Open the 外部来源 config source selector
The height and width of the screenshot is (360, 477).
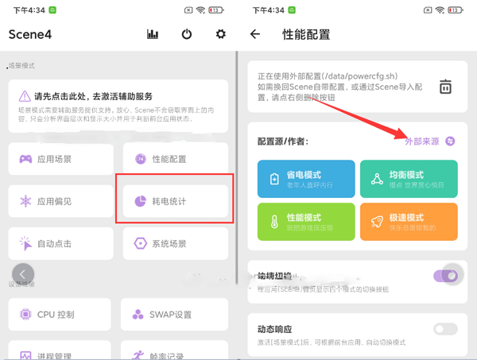(x=421, y=141)
